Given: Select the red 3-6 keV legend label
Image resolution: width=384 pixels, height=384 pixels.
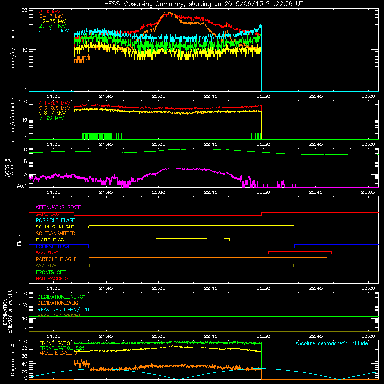Looking at the screenshot, I should click(50, 12).
